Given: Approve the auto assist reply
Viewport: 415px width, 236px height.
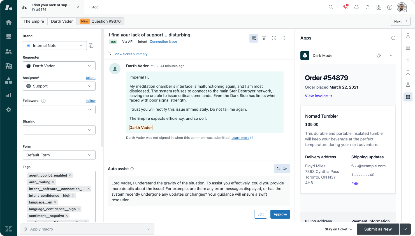Looking at the screenshot, I should coord(280,214).
